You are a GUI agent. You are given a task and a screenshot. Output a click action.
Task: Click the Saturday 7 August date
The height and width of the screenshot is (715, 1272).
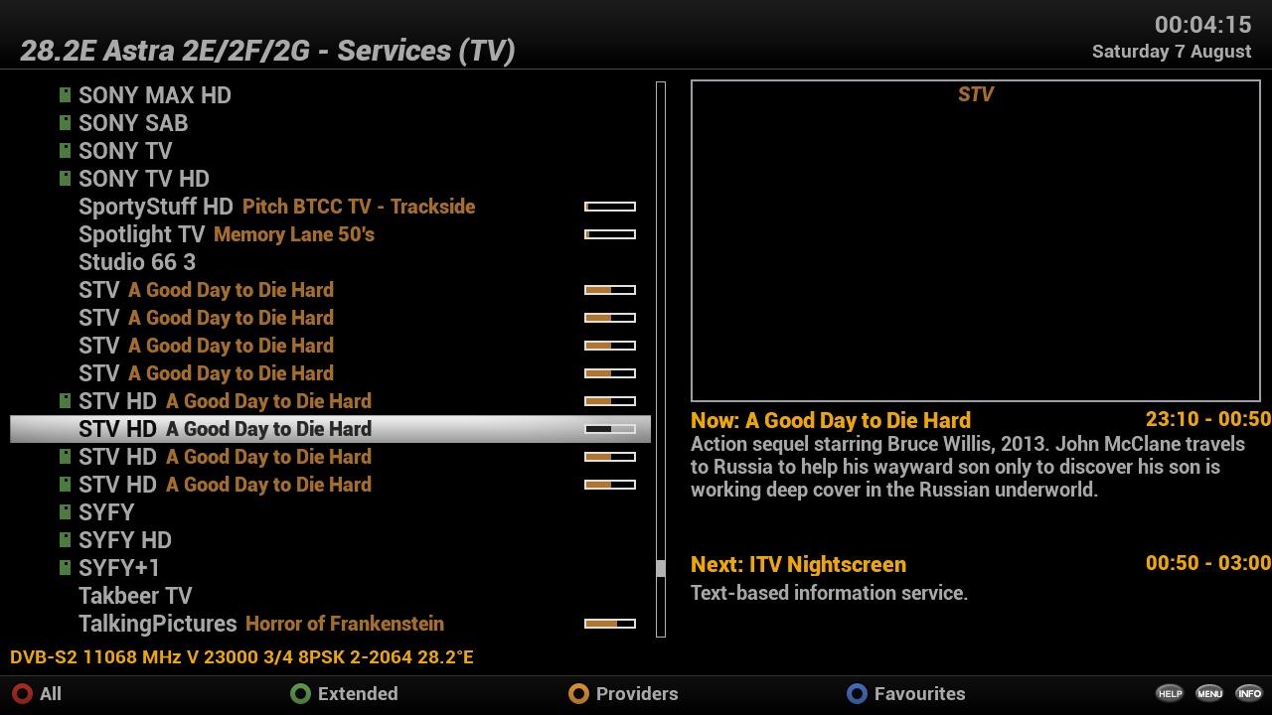tap(1172, 52)
